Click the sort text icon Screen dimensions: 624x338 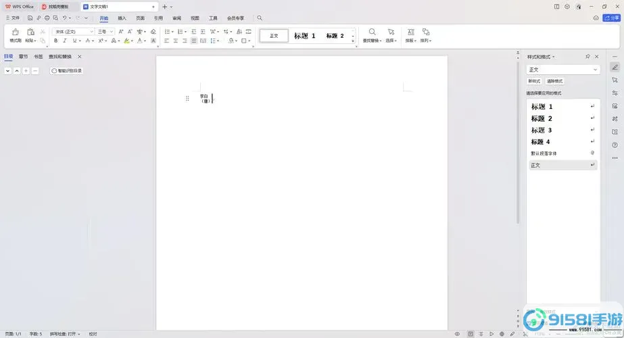(239, 32)
